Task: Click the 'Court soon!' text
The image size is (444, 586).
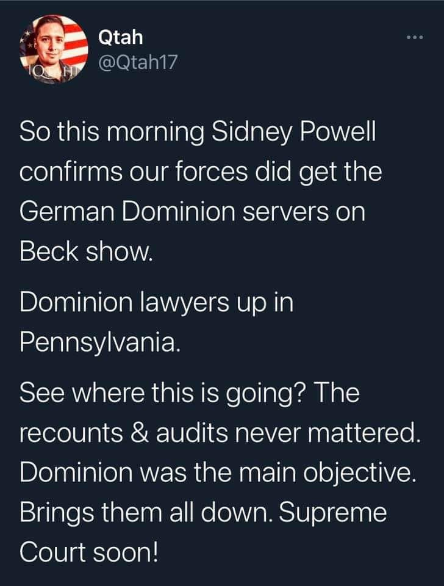Action: (x=89, y=552)
